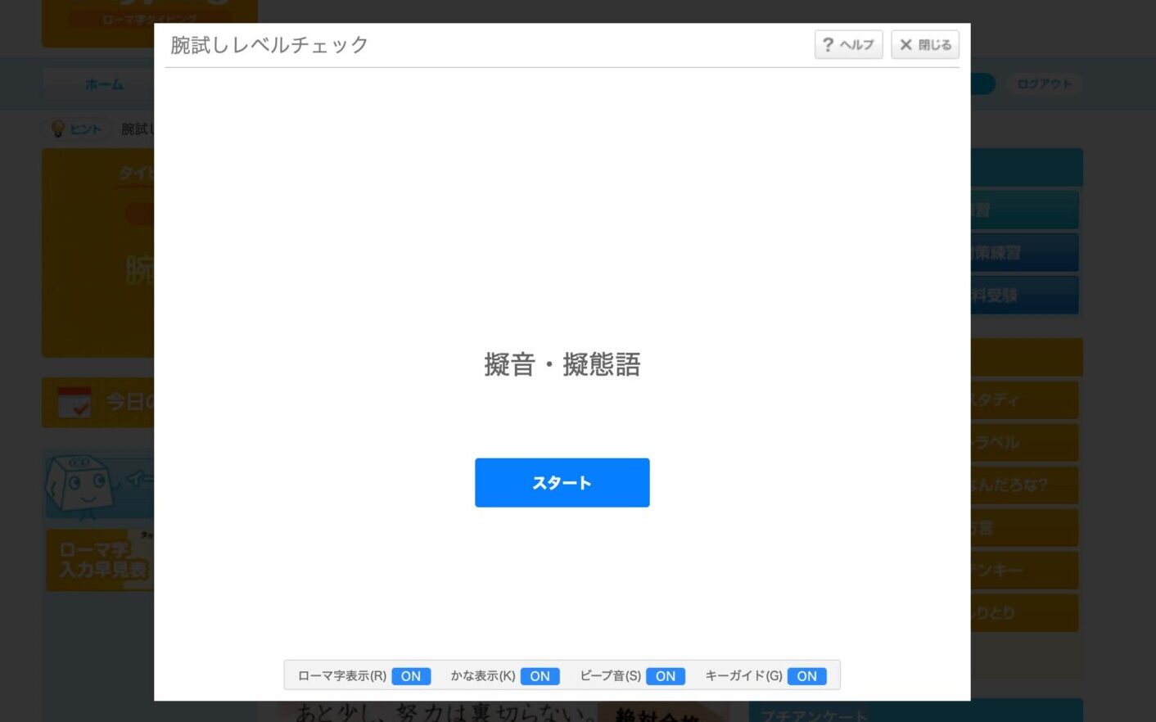
Task: Turn off ビープ音(S) beep sound
Action: pyautogui.click(x=665, y=676)
